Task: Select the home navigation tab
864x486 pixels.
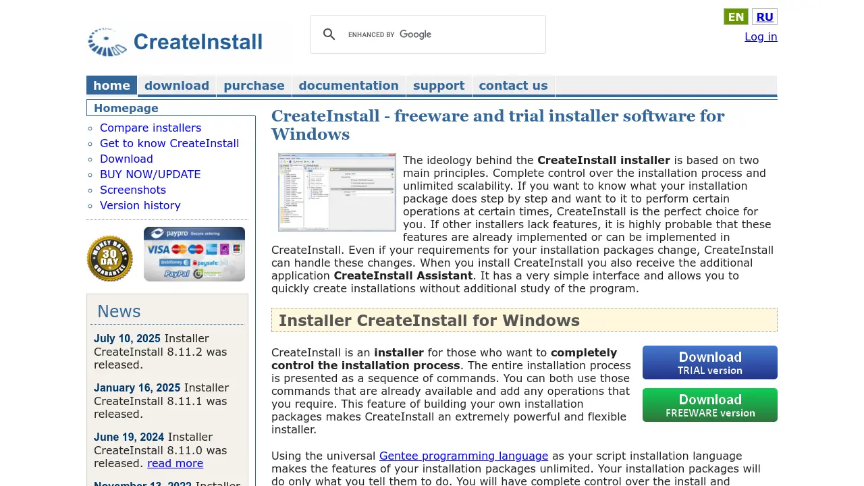Action: click(x=111, y=86)
